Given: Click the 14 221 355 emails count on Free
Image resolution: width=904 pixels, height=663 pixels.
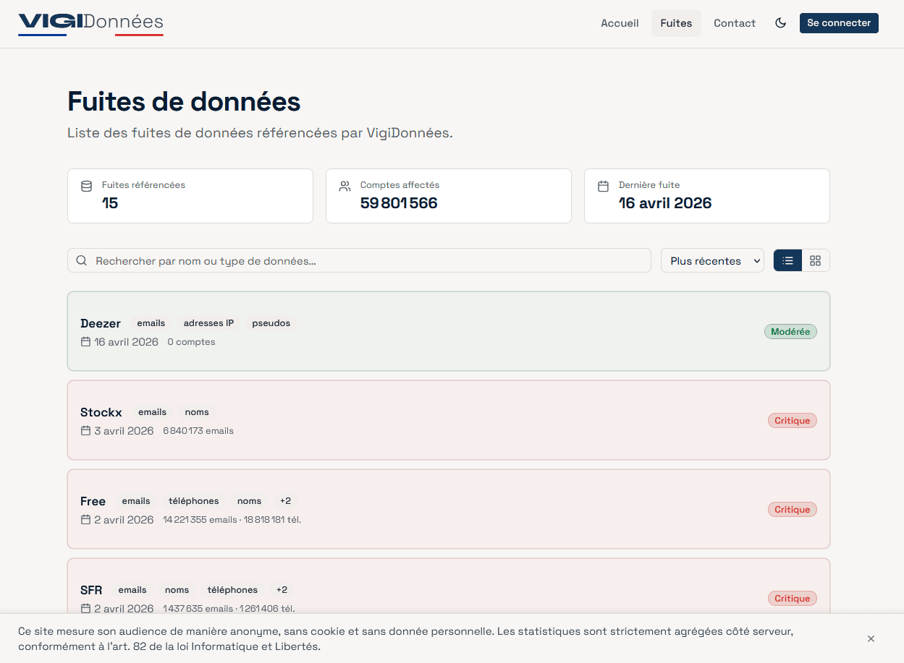Looking at the screenshot, I should pos(200,520).
